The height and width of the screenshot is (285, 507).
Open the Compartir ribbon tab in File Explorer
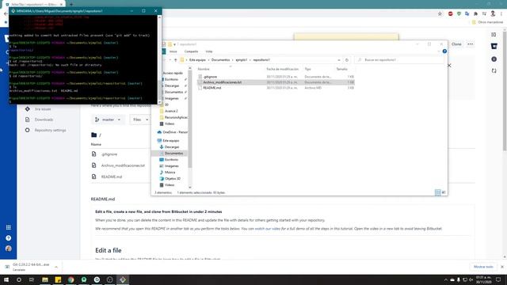pos(191,51)
